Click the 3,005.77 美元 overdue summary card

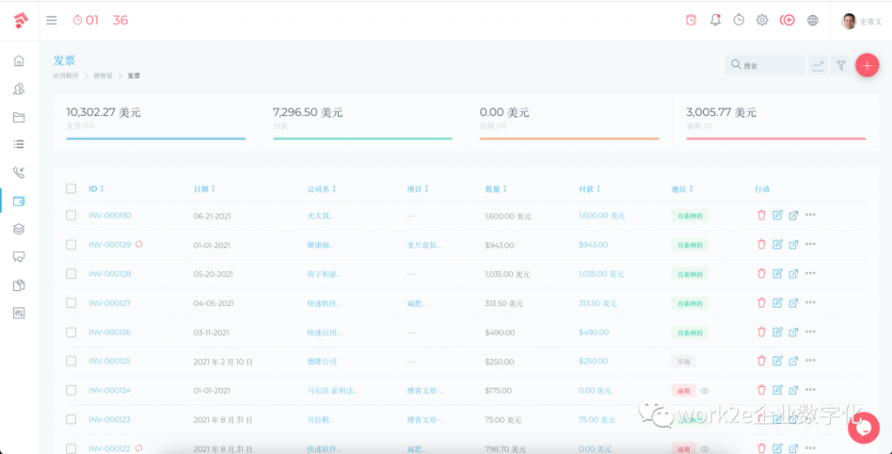[x=776, y=122]
